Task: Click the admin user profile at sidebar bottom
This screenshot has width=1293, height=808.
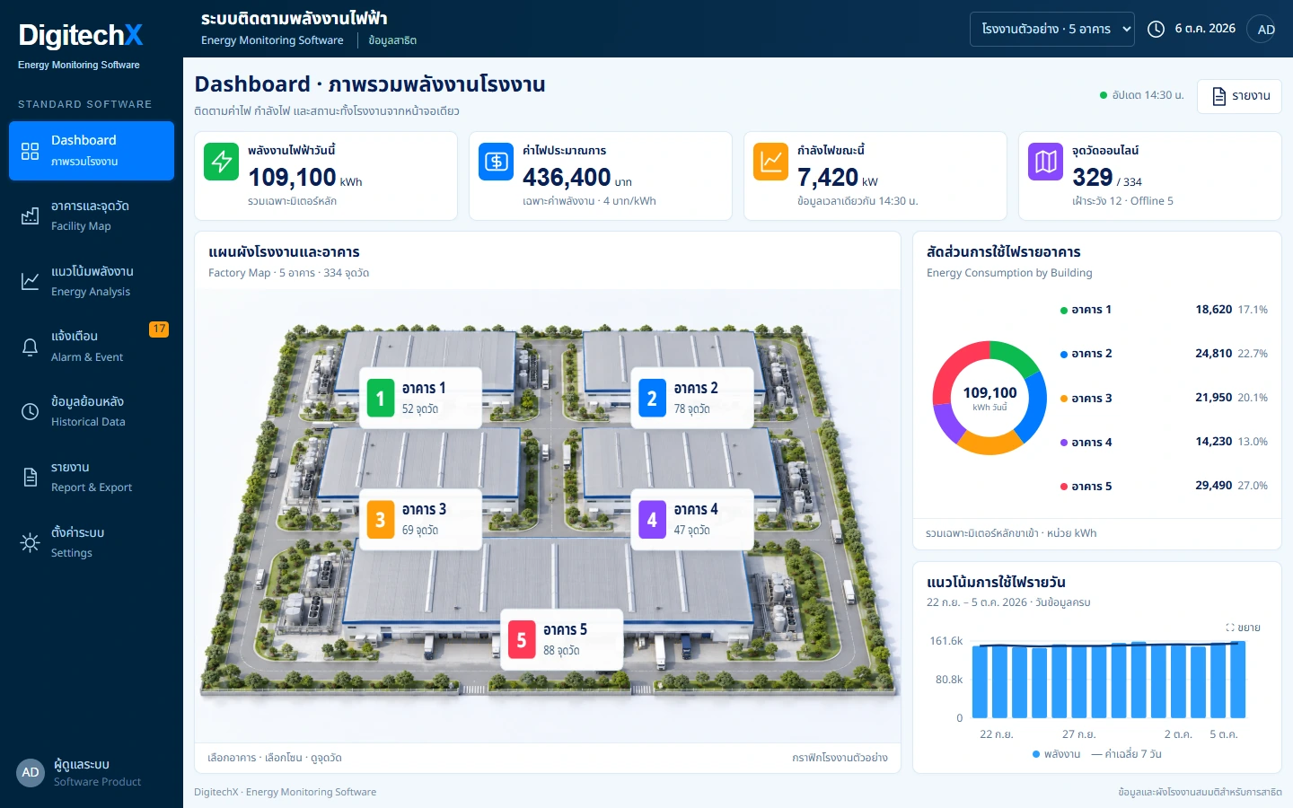Action: (x=92, y=772)
